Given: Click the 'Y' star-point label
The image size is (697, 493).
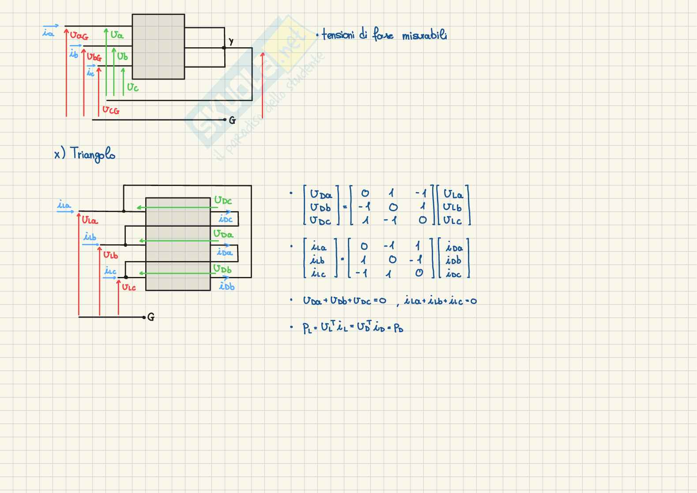Looking at the screenshot, I should (231, 42).
